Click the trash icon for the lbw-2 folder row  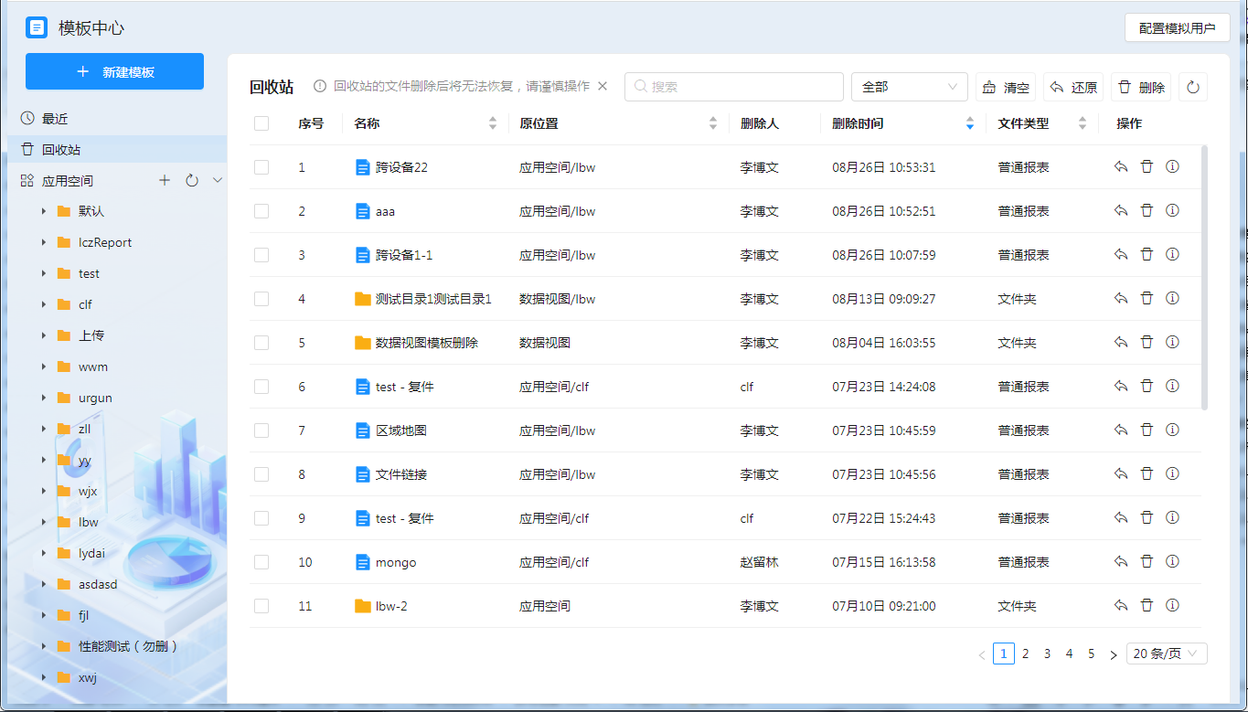coord(1147,605)
